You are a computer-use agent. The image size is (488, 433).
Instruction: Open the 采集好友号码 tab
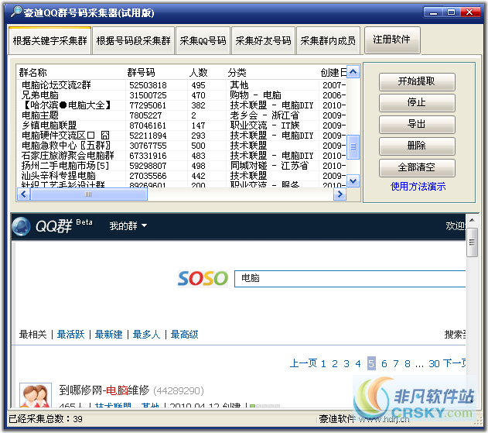click(263, 40)
